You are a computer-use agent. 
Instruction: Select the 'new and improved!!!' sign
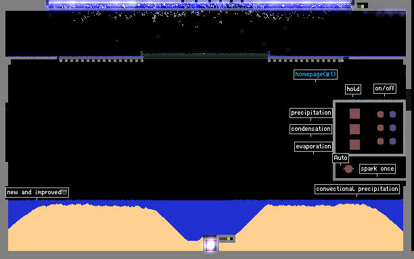37,192
